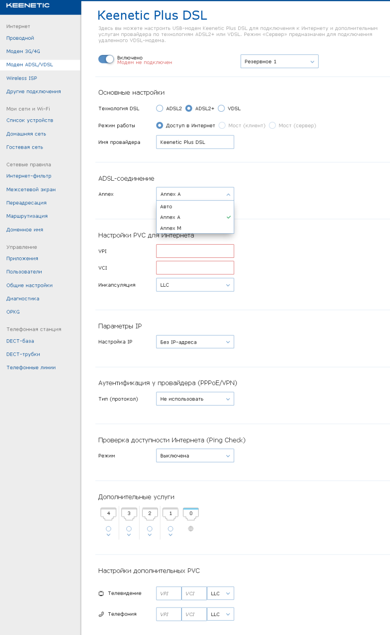This screenshot has height=635, width=390.
Task: Open the Настройка IP dropdown
Action: [x=195, y=342]
